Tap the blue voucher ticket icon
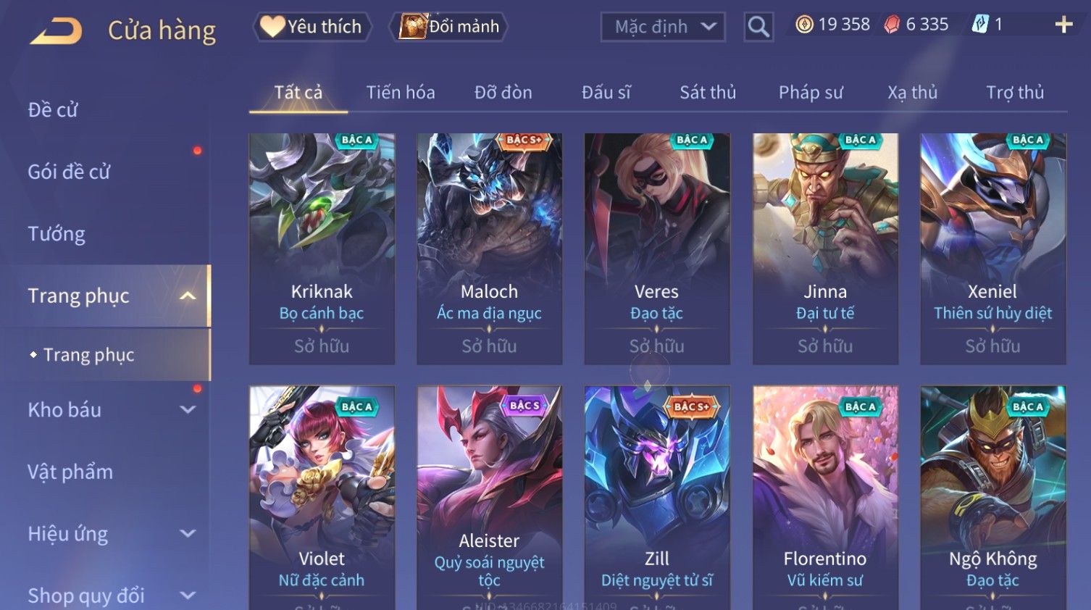 pos(980,25)
